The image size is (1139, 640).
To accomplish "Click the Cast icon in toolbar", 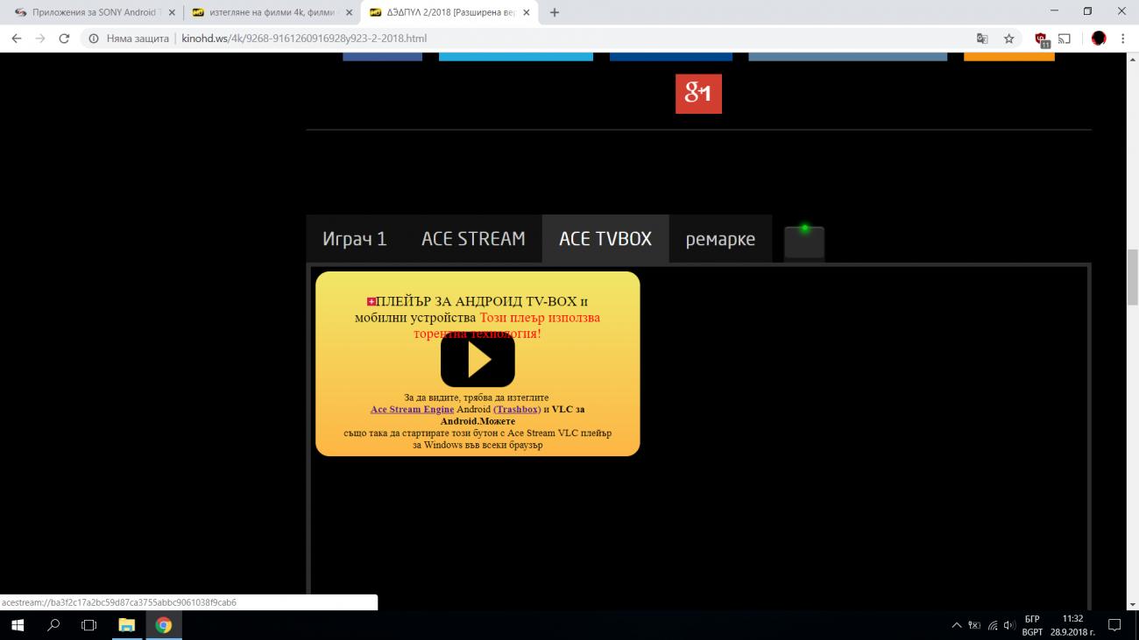I will (x=1065, y=39).
